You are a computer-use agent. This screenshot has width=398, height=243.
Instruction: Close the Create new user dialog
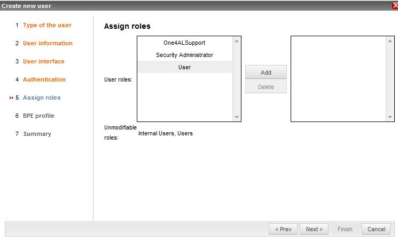[x=395, y=5]
